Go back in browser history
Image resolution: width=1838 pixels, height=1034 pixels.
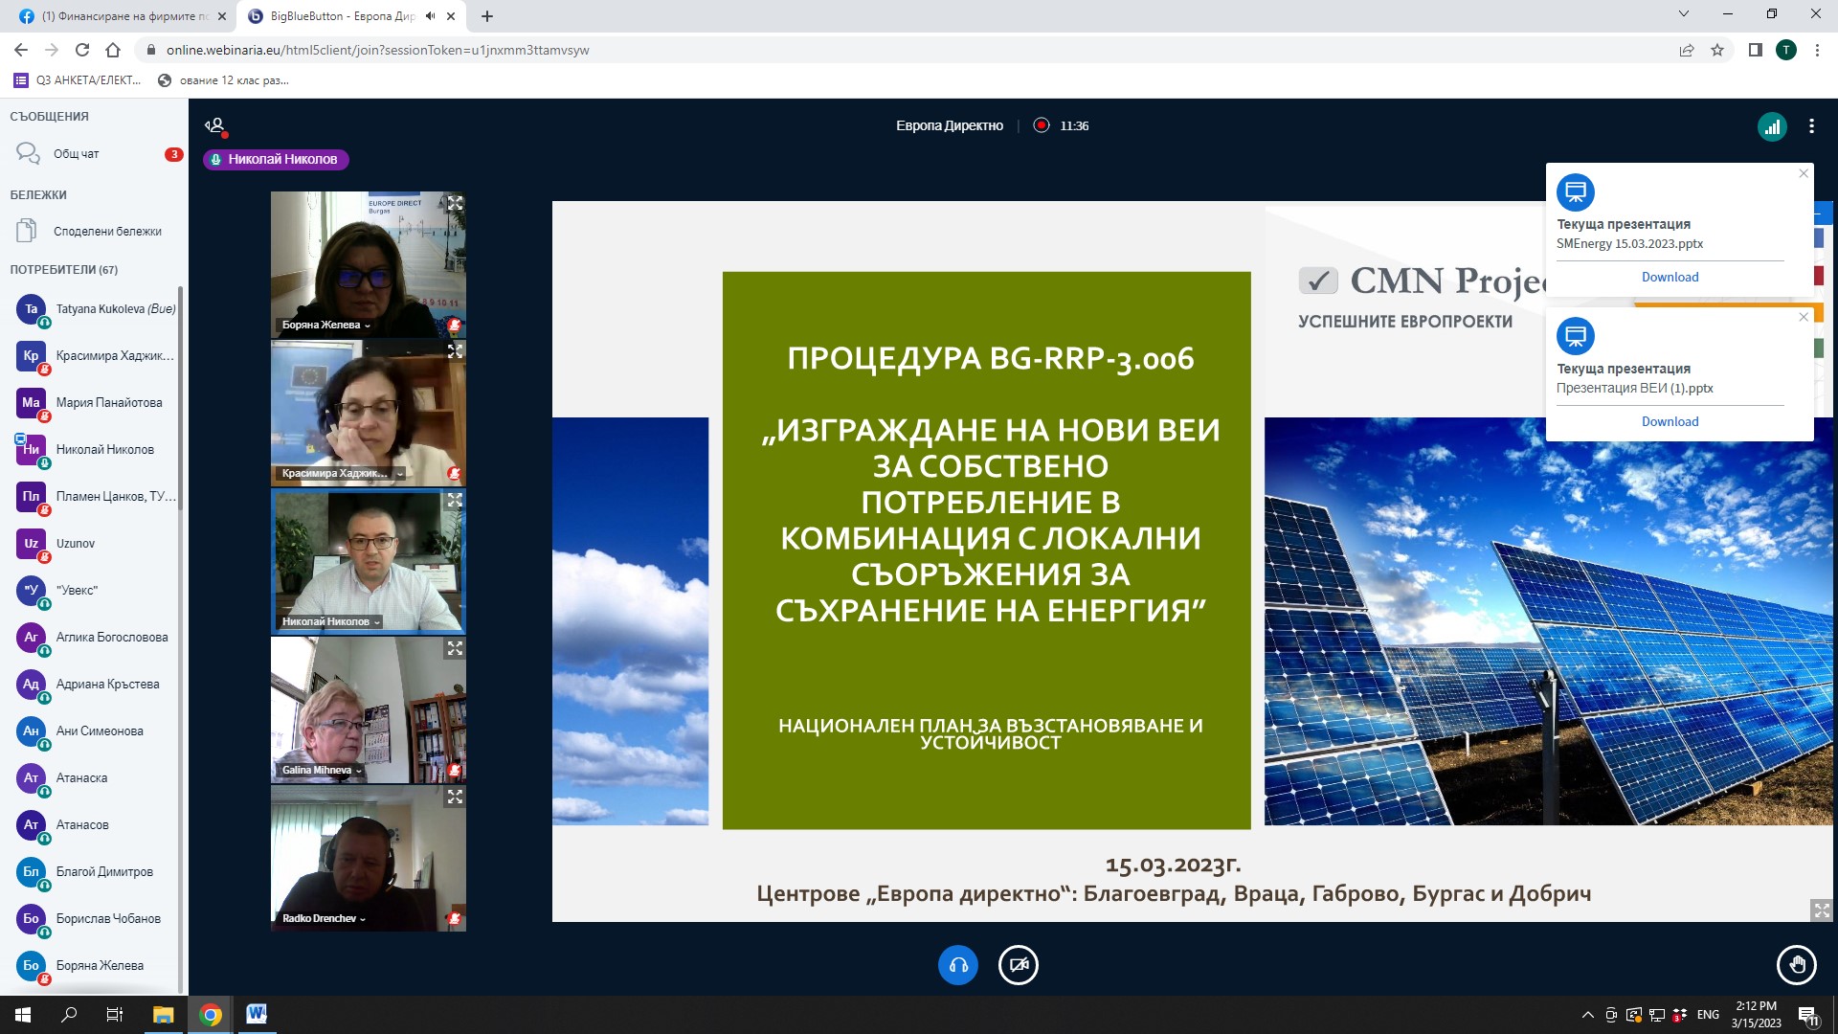coord(21,50)
